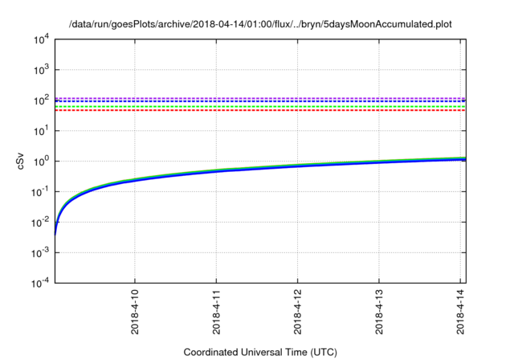
Task: Click the 10^-1 y-axis tick label
Action: [40, 191]
